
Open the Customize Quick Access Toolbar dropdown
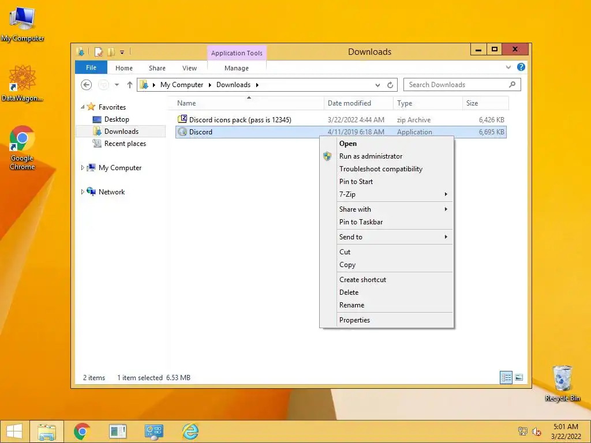coord(122,52)
